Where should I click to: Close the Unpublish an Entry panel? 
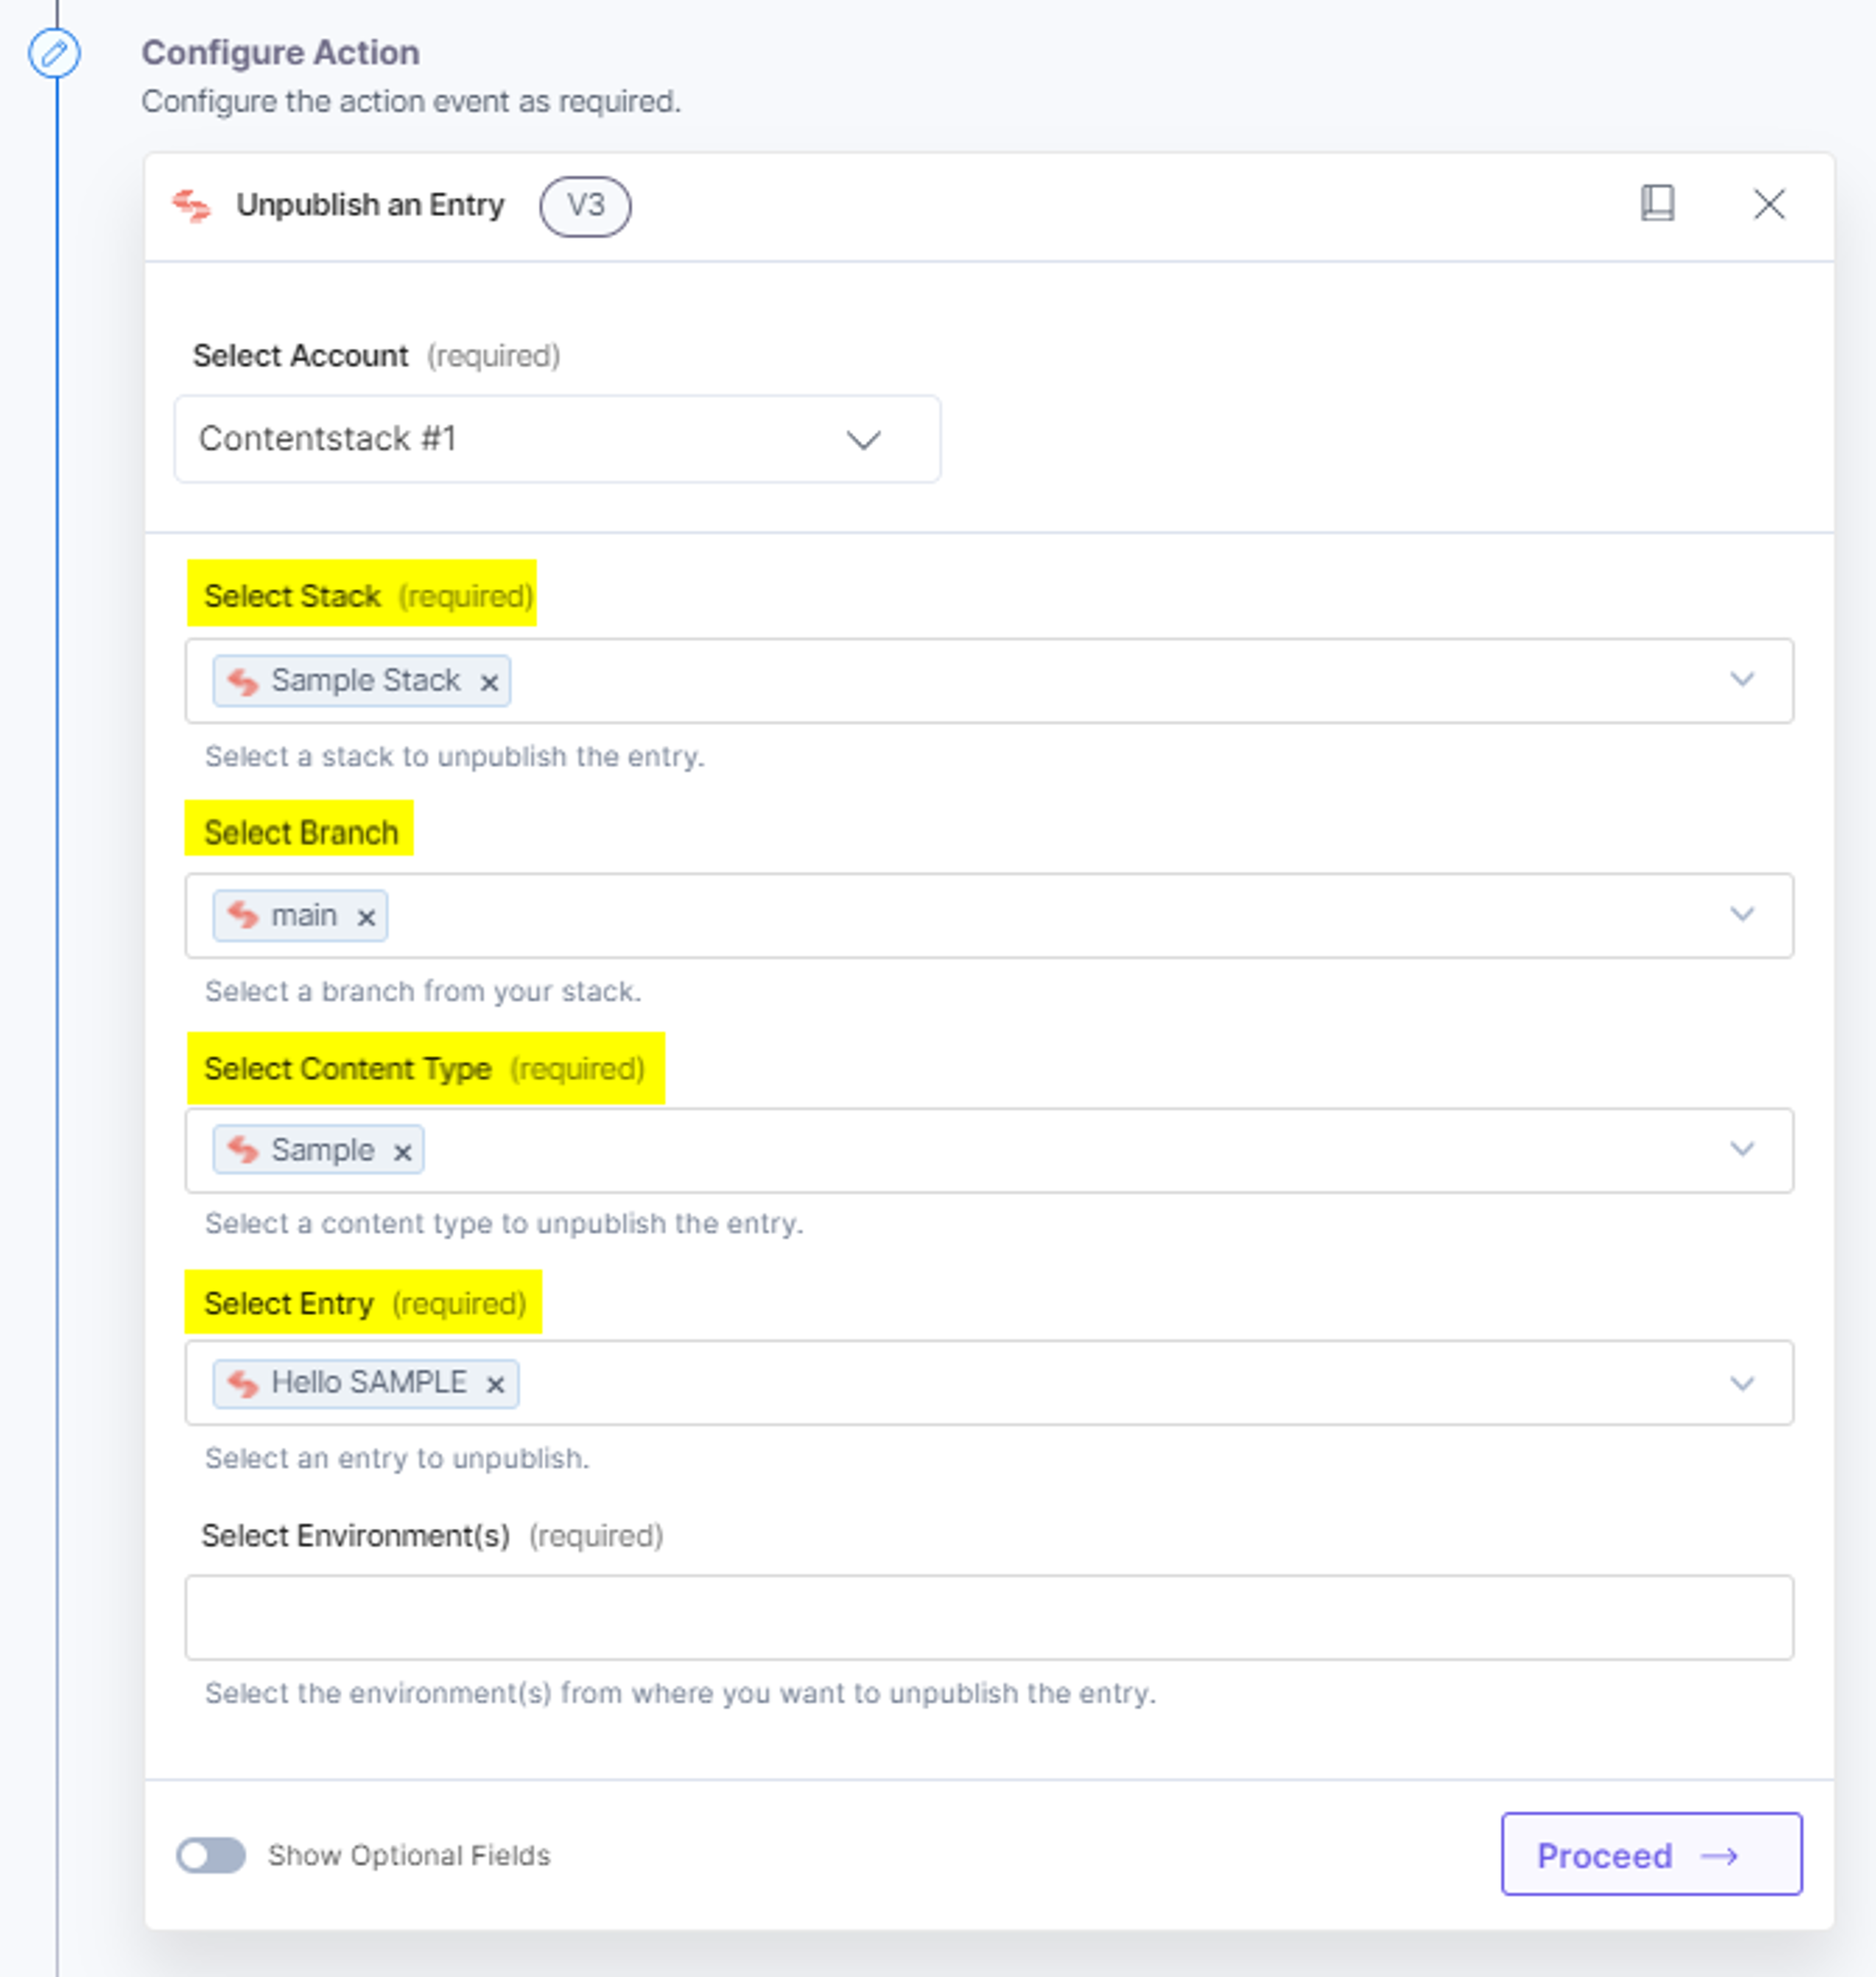click(x=1769, y=204)
